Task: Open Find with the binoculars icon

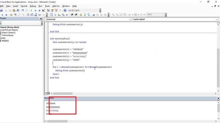Action: (18, 11)
